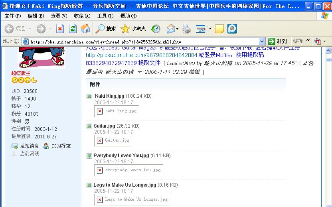The height and width of the screenshot is (207, 332).
Task: Expand the address bar URL dropdown
Action: [x=262, y=41]
